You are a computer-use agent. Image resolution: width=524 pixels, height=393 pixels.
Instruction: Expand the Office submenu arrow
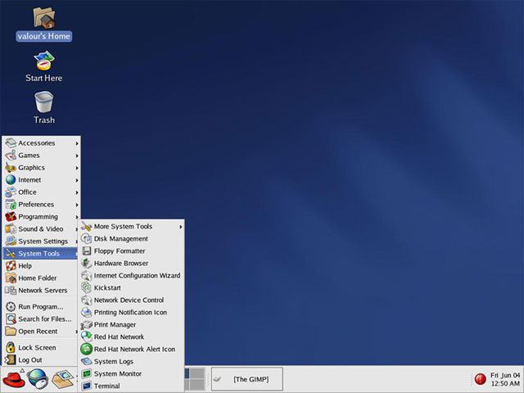point(77,192)
